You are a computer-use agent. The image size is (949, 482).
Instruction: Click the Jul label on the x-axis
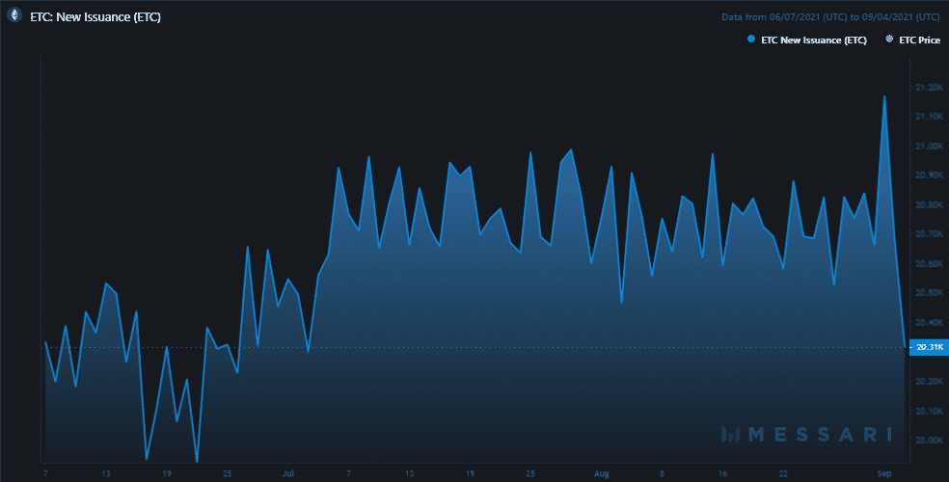288,473
